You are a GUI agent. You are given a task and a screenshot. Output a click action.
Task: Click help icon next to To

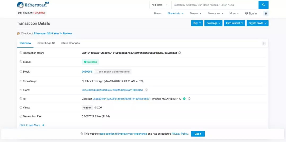(x=21, y=99)
